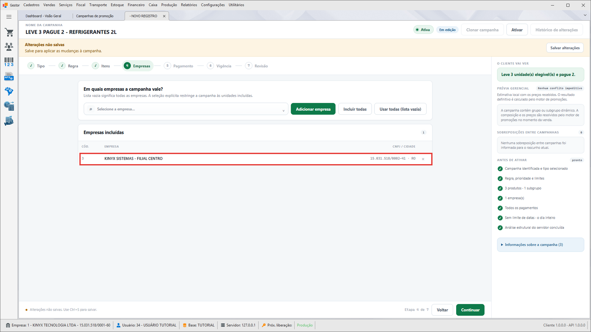Select the KINYX SISTEMAS - FILIAL CENTRO row
The image size is (591, 332).
pos(256,159)
